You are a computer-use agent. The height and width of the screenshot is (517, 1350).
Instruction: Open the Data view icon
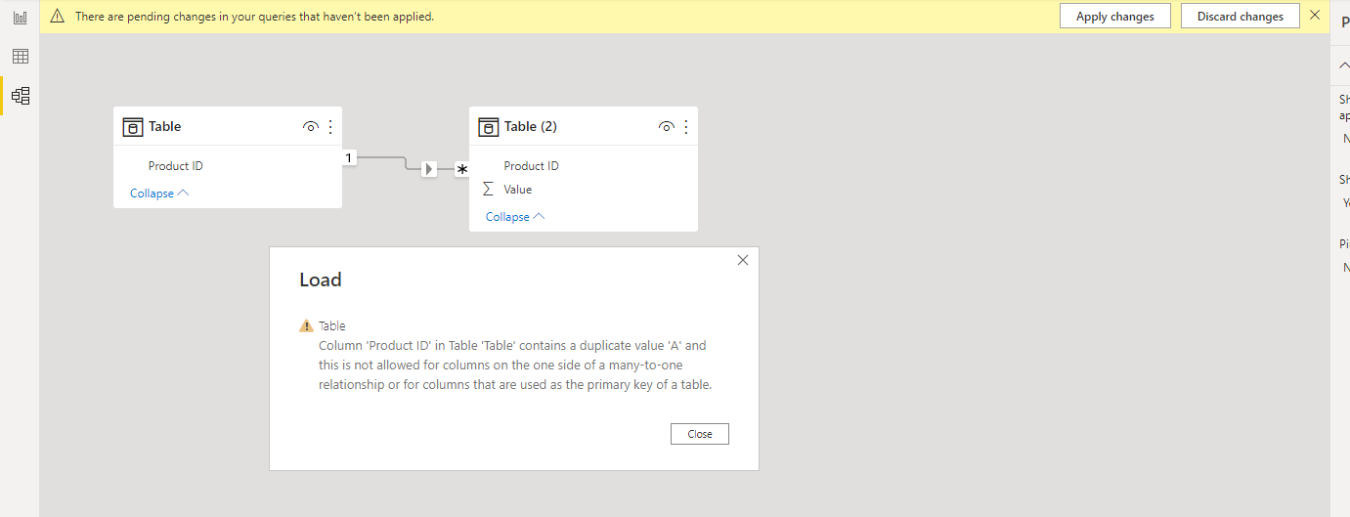(x=20, y=57)
